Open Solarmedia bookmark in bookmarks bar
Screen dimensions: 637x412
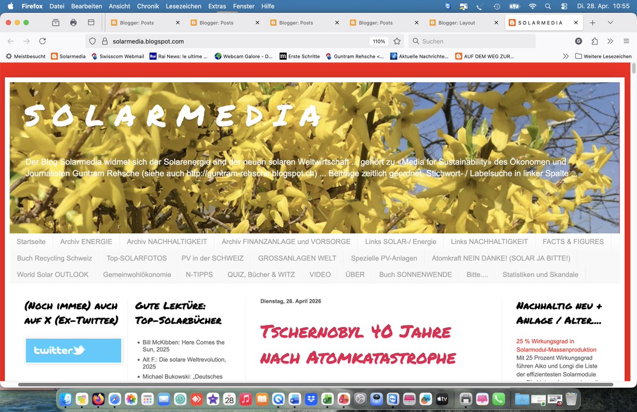tap(68, 56)
